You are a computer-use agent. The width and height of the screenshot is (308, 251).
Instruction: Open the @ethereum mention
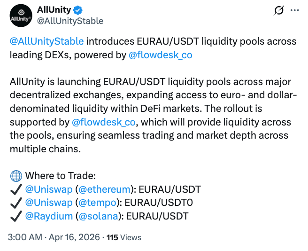point(103,189)
